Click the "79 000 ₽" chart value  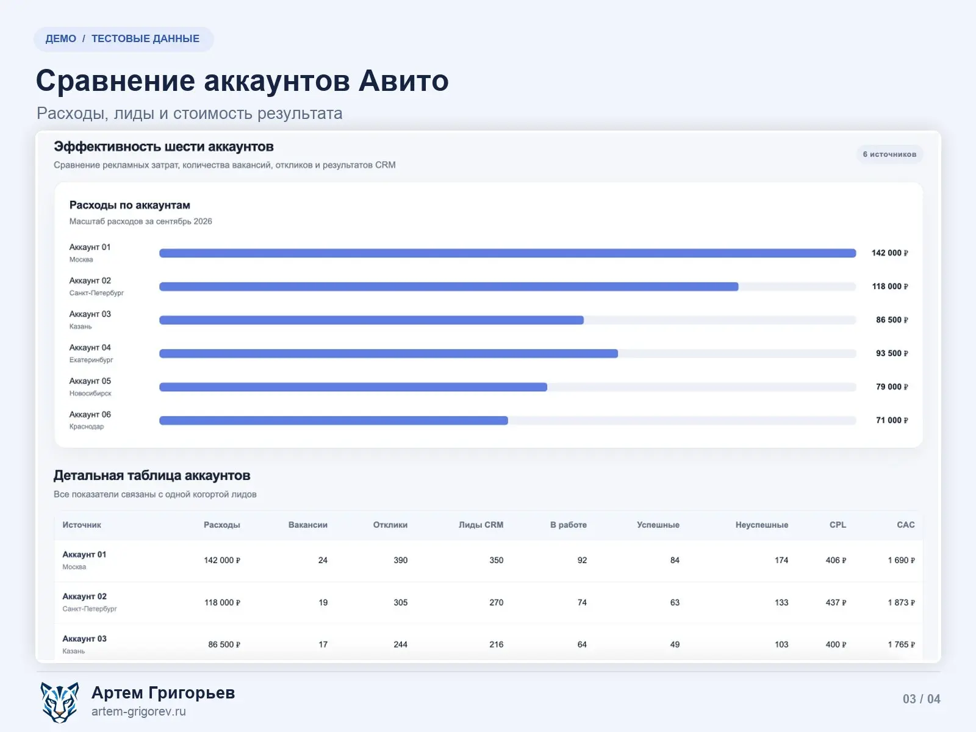(892, 387)
